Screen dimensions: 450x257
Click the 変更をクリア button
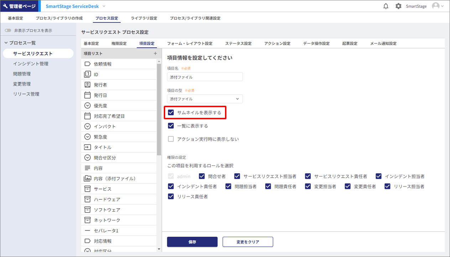pos(248,242)
